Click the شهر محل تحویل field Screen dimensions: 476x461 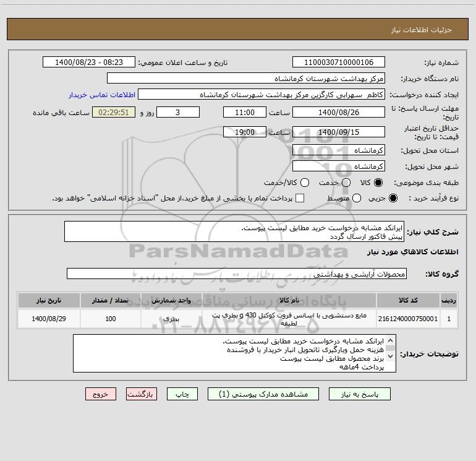339,166
